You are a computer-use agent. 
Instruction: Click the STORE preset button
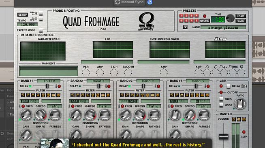[205, 21]
